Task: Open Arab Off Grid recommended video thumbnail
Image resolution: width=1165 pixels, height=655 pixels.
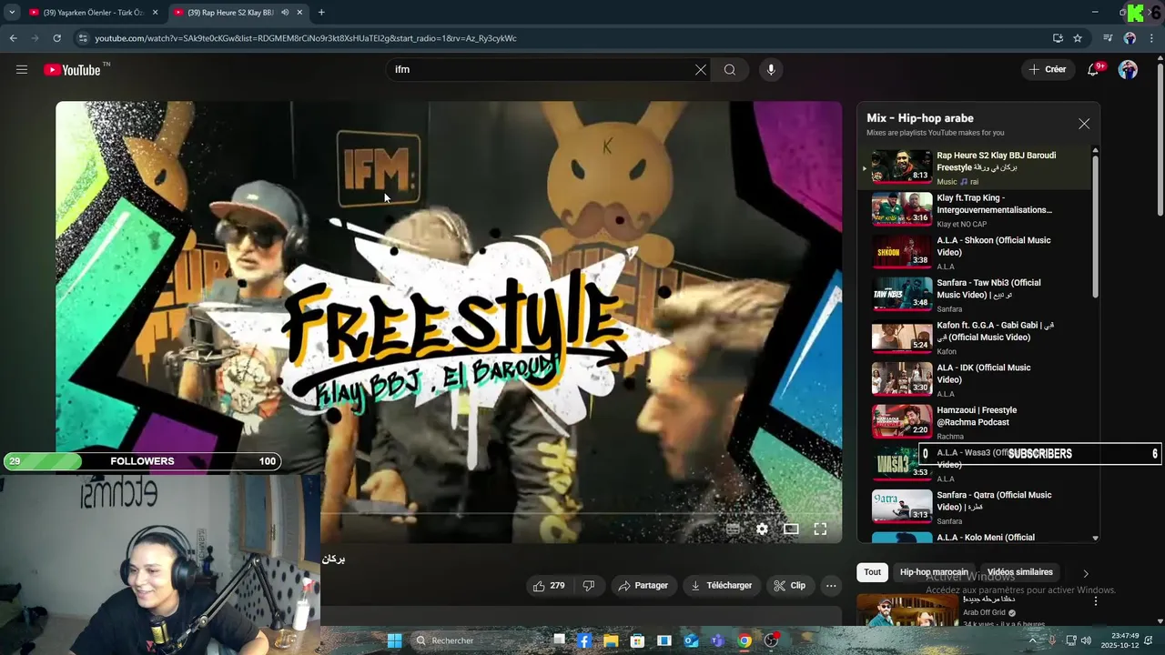Action: [907, 611]
